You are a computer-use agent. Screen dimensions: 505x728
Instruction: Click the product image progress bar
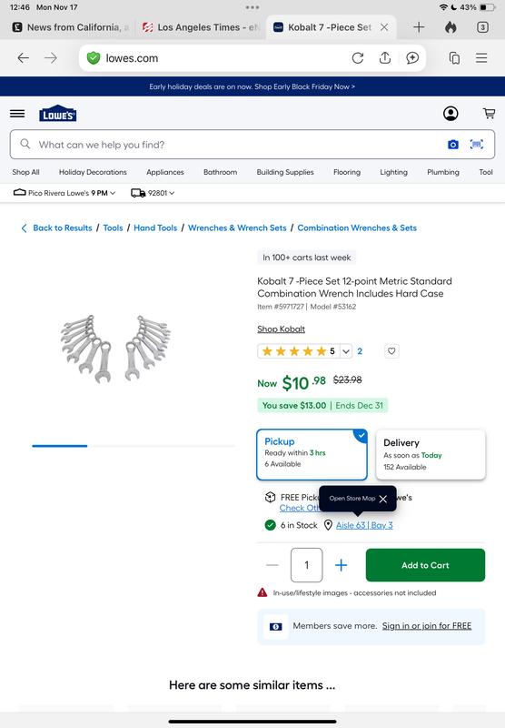coord(134,446)
